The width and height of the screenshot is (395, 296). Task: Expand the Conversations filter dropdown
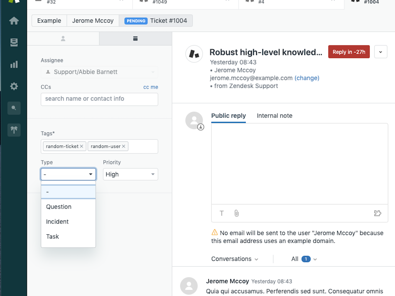pyautogui.click(x=234, y=259)
